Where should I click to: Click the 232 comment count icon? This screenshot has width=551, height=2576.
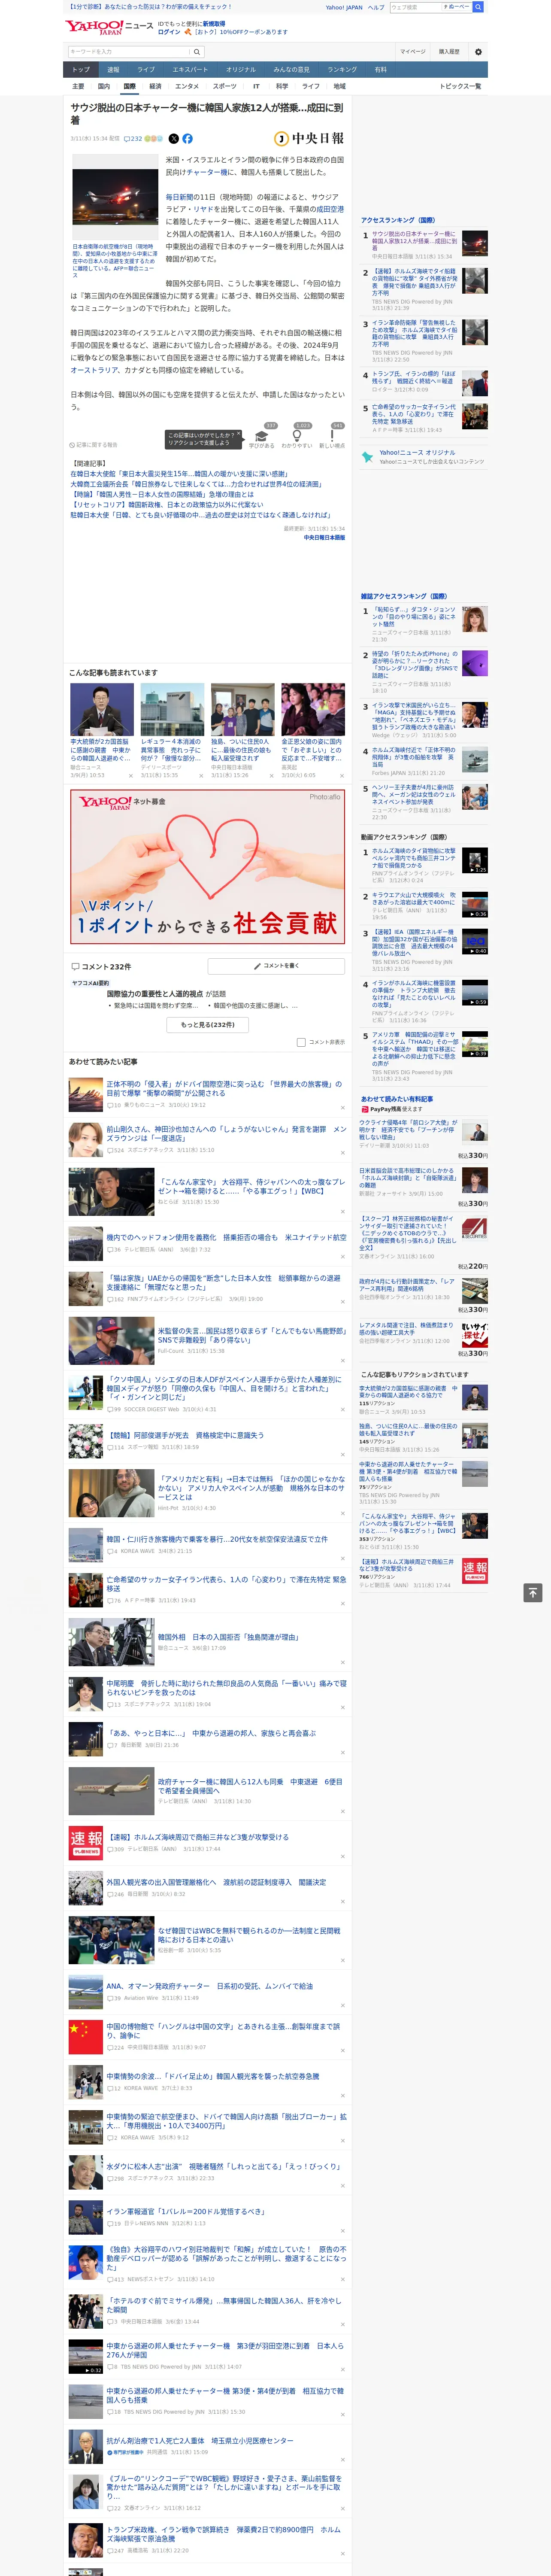coord(133,139)
